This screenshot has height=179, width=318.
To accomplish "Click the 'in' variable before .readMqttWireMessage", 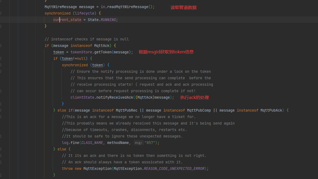I will pos(103,7).
